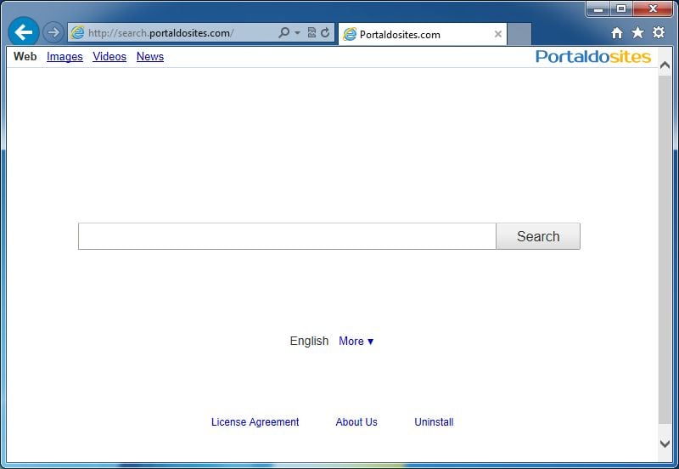The height and width of the screenshot is (469, 679).
Task: Select the Web search category
Action: click(25, 56)
